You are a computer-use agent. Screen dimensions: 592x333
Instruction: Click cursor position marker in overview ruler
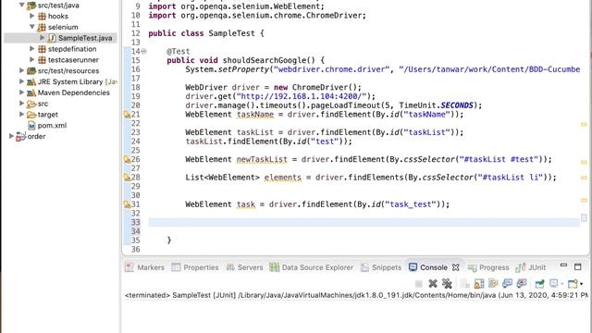click(584, 218)
